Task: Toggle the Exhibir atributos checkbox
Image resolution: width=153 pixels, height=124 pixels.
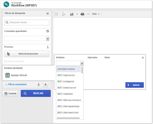Action: click(6, 61)
